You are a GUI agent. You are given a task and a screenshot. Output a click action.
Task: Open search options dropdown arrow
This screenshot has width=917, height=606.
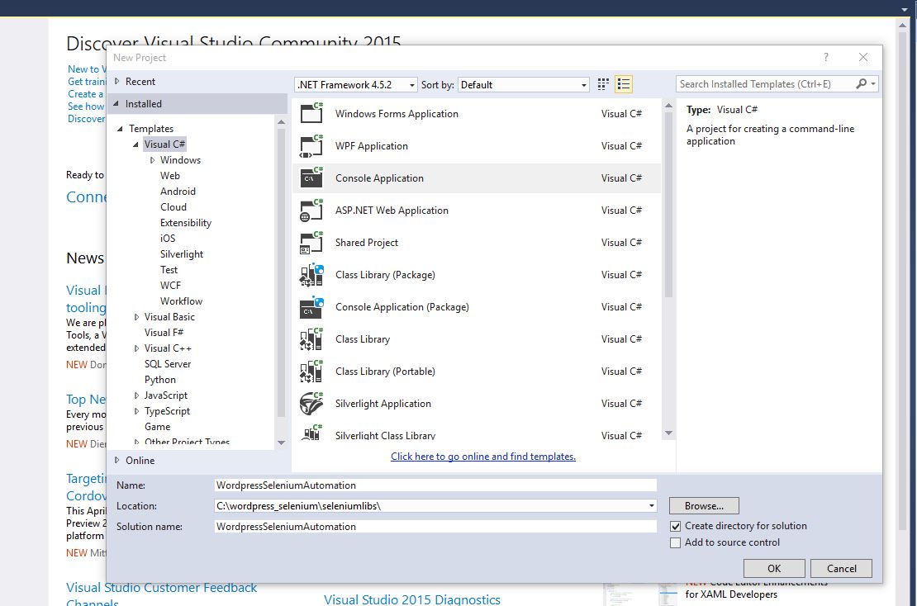[x=873, y=83]
